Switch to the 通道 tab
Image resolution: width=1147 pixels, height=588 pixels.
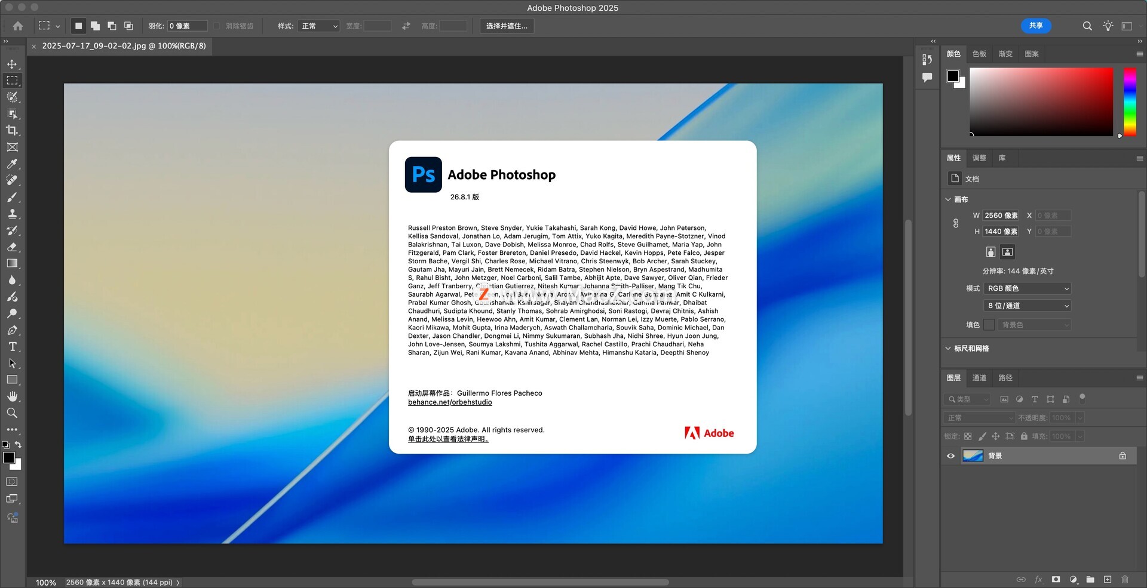(x=979, y=378)
